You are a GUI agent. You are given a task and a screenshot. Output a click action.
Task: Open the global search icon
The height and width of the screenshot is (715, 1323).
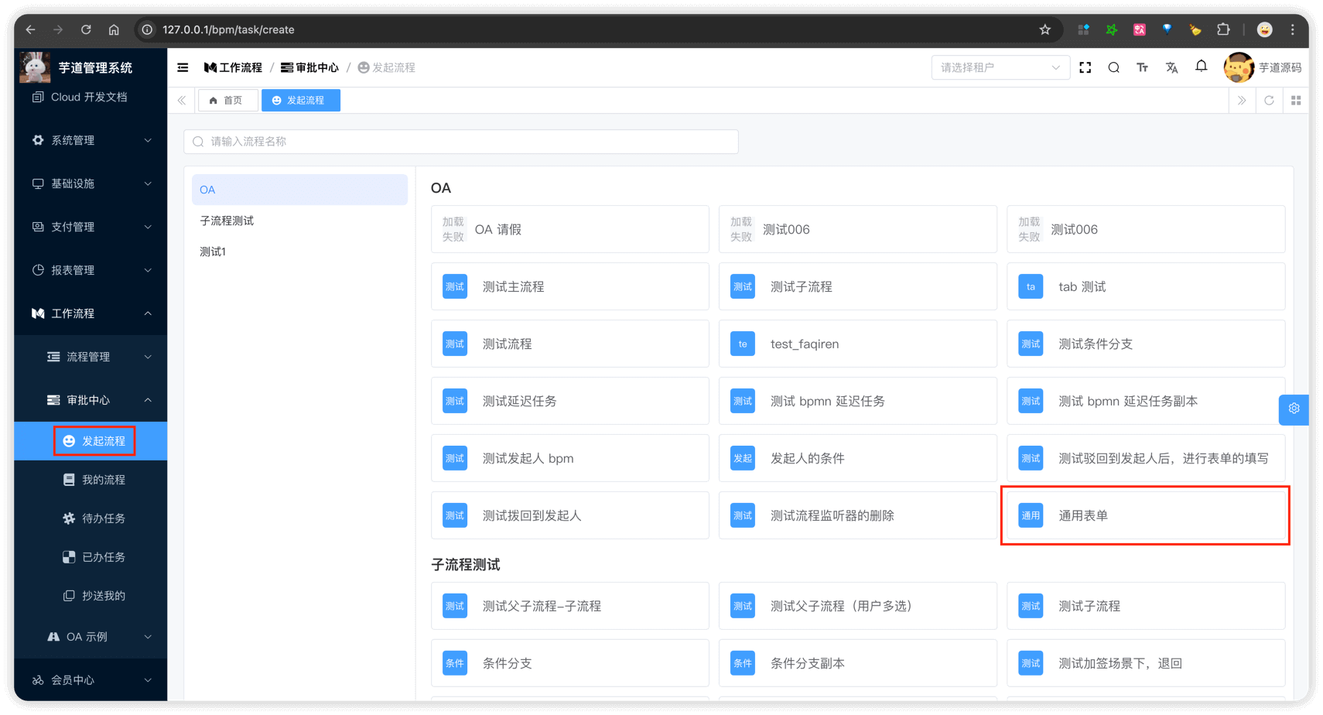tap(1113, 67)
